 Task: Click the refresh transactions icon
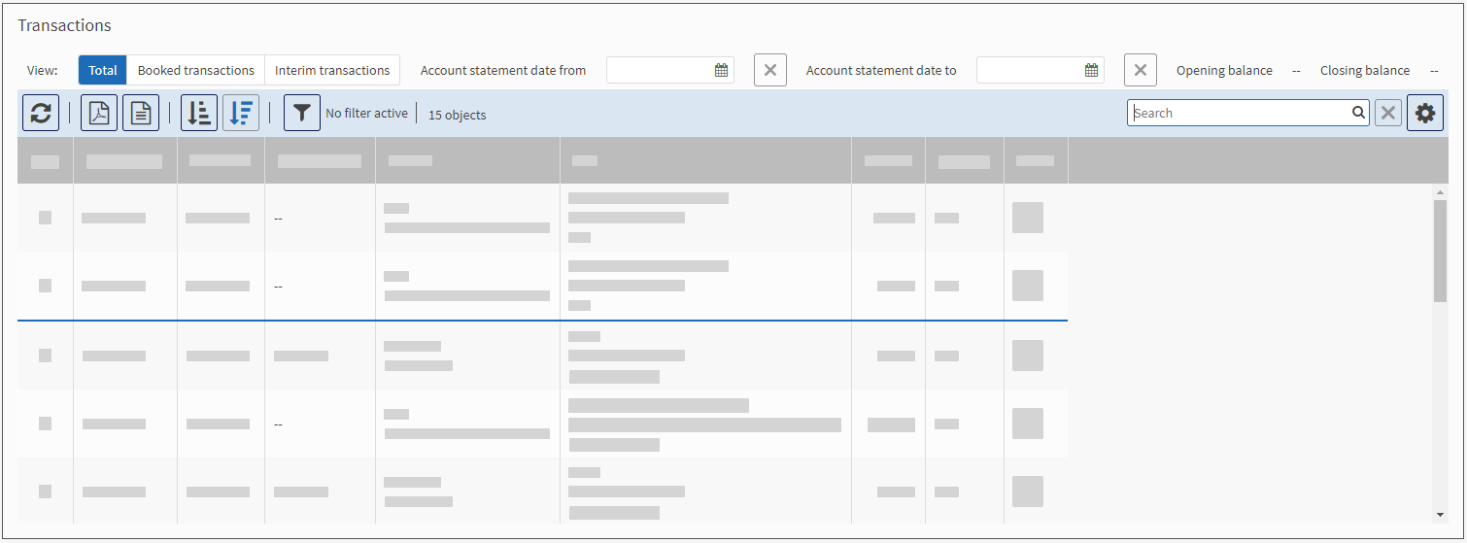41,113
